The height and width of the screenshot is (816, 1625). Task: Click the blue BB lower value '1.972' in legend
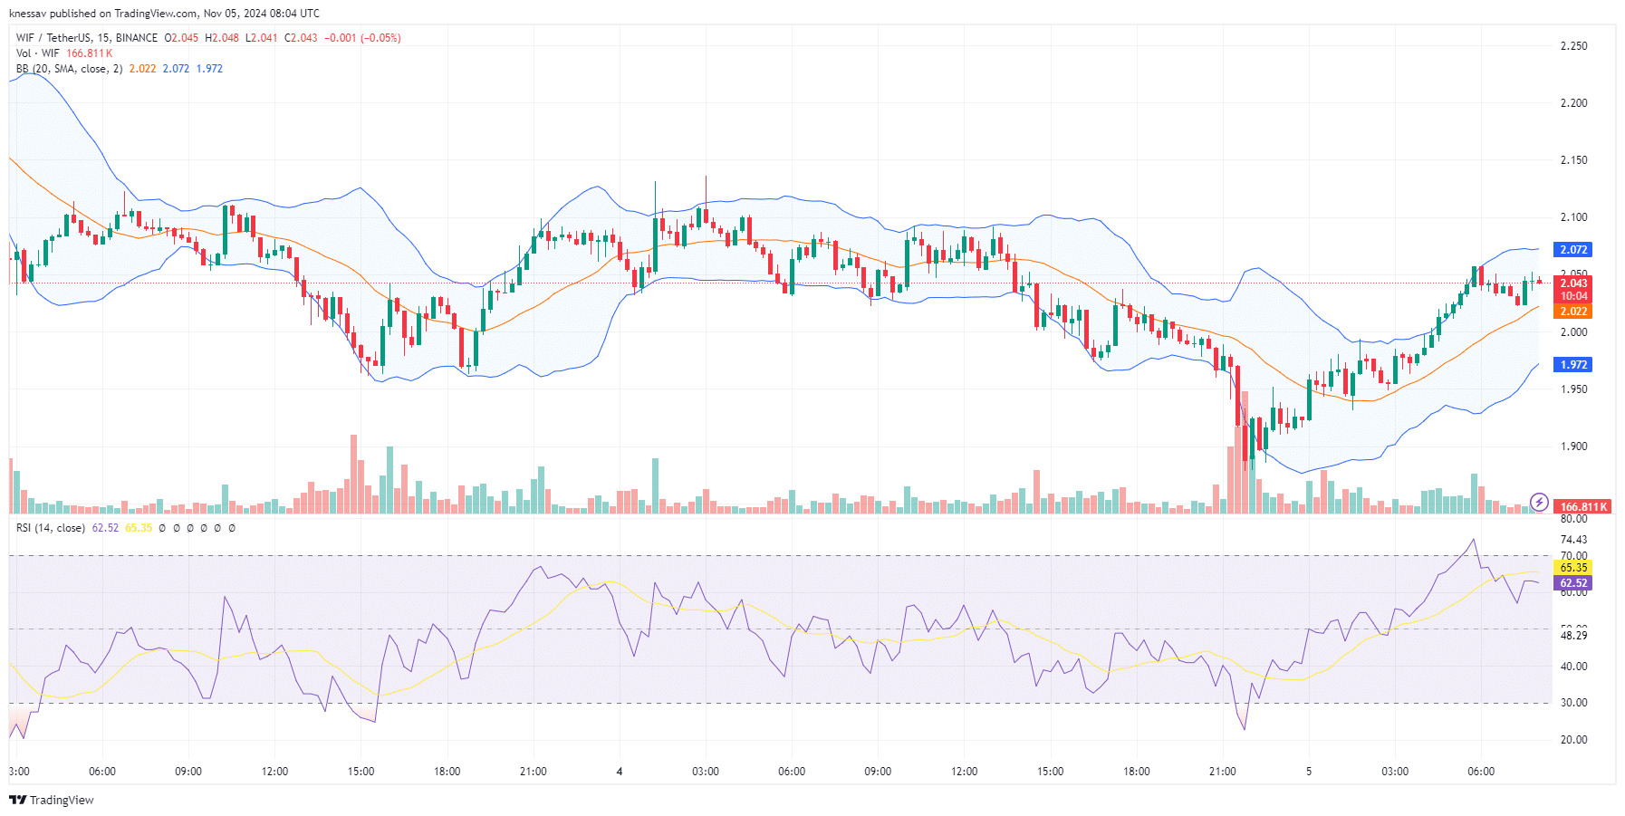pyautogui.click(x=209, y=69)
